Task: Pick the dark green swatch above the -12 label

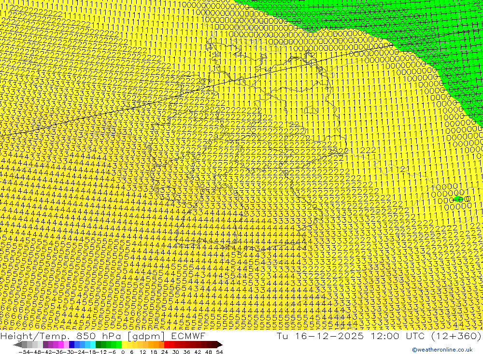Action: [x=98, y=344]
